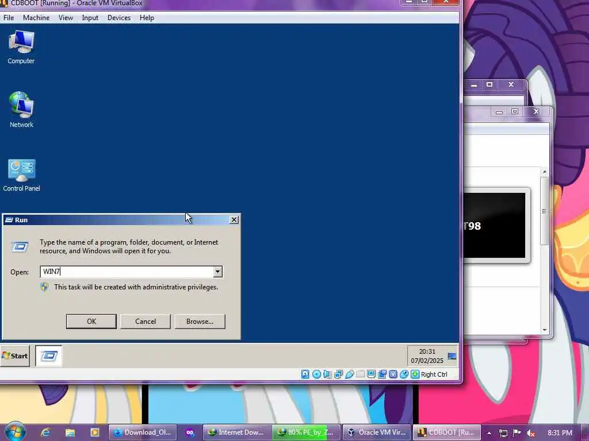
Task: Click the display indicator icon in VirtualBox
Action: 371,374
